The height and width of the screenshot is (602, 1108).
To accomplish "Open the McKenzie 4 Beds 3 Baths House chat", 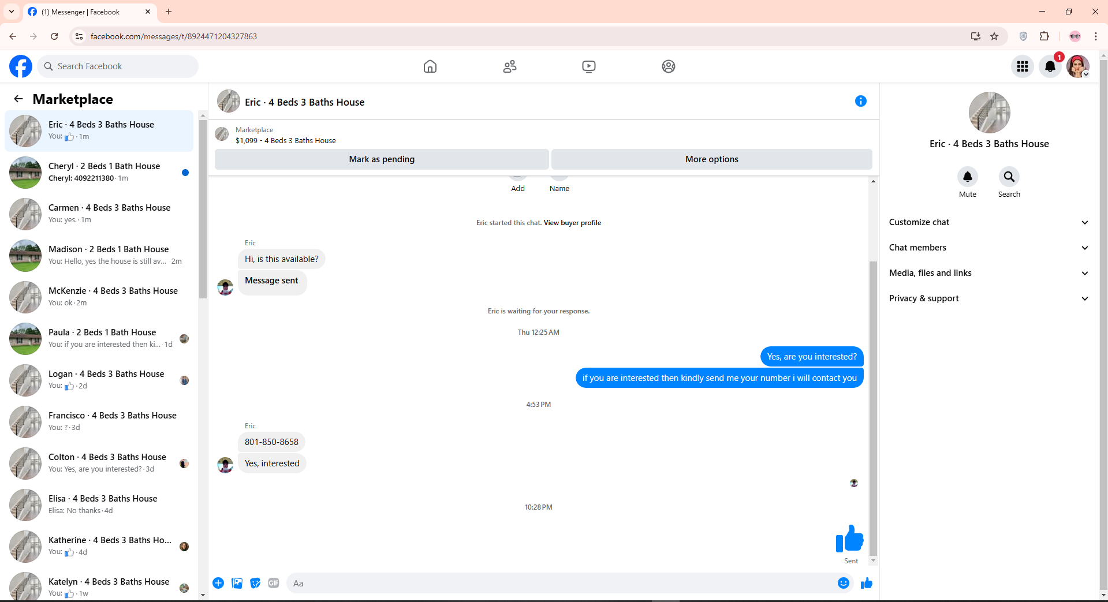I will pos(99,297).
